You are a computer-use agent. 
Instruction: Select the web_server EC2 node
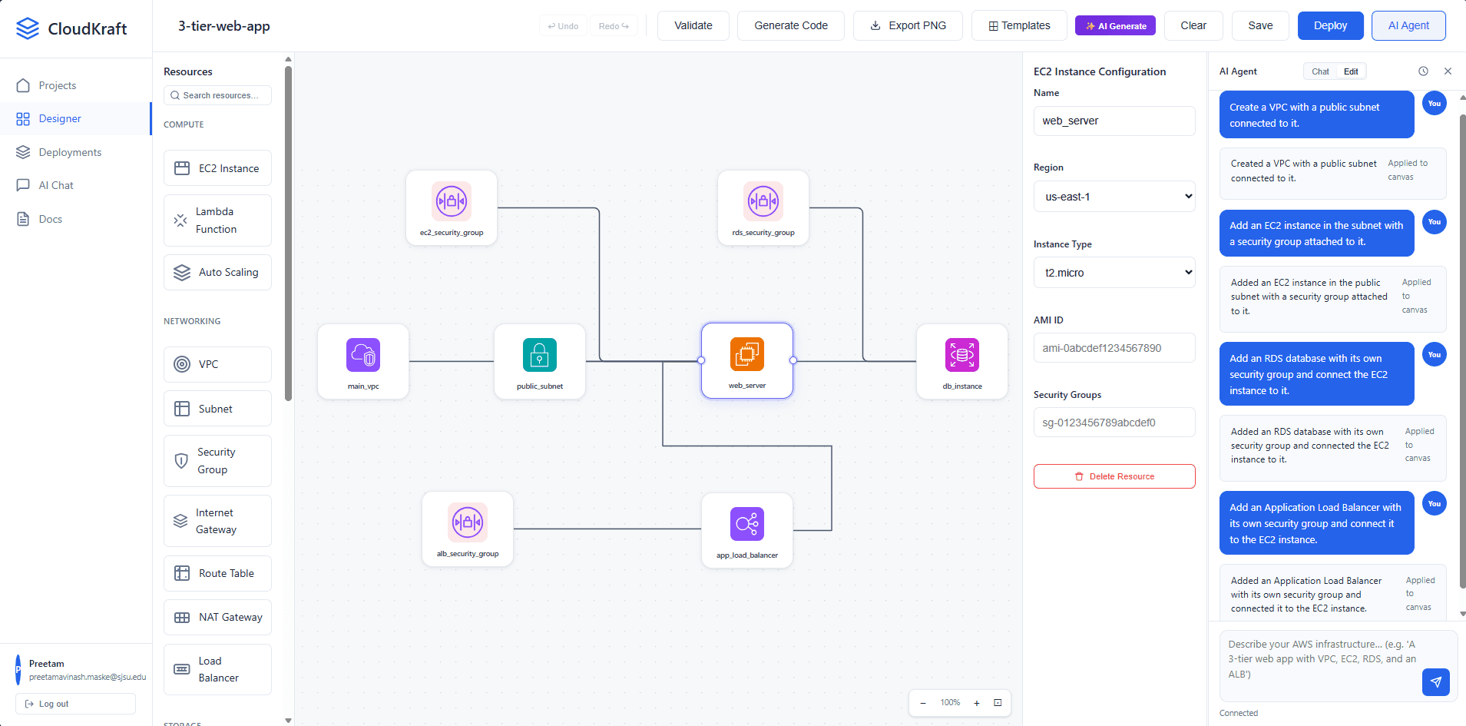pyautogui.click(x=747, y=360)
